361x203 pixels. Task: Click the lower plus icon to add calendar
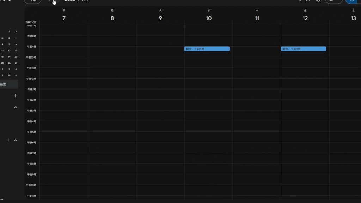pyautogui.click(x=8, y=140)
